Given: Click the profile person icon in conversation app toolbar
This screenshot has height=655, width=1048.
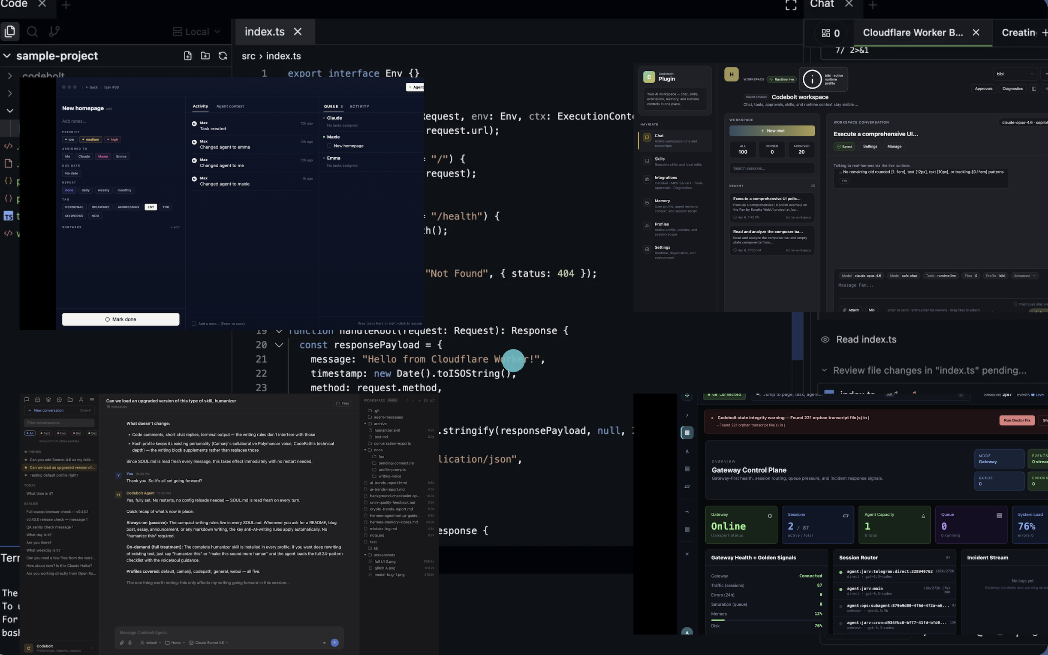Looking at the screenshot, I should 81,400.
